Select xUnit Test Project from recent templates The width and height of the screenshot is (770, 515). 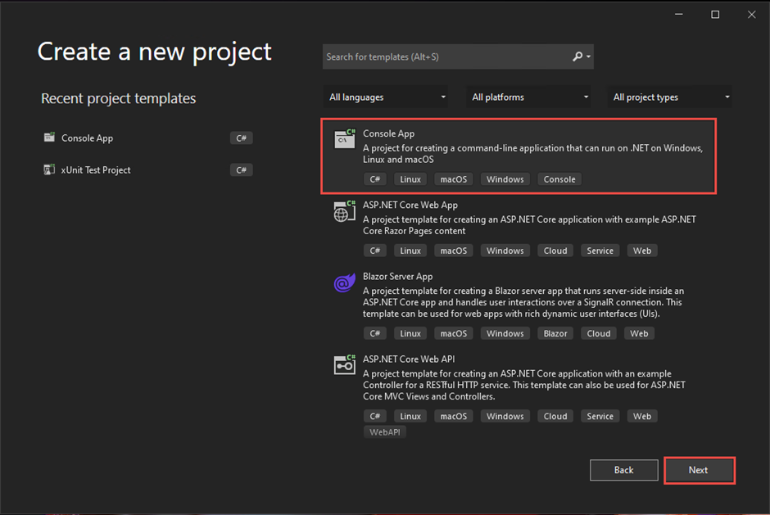96,170
